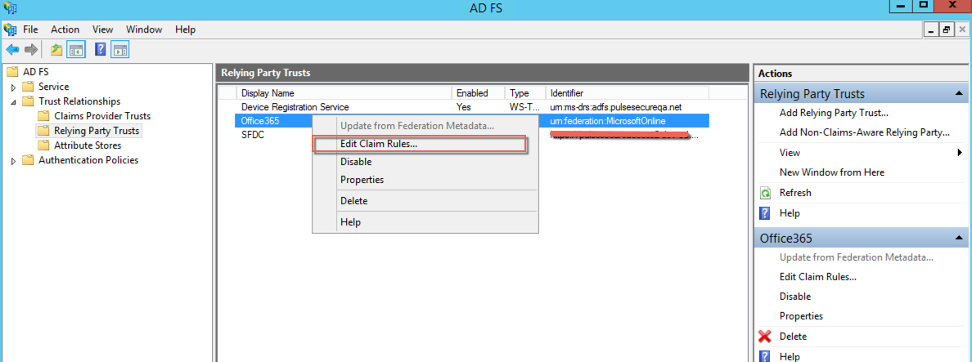The height and width of the screenshot is (362, 972).
Task: Click the red X Delete icon in Actions
Action: pyautogui.click(x=766, y=337)
